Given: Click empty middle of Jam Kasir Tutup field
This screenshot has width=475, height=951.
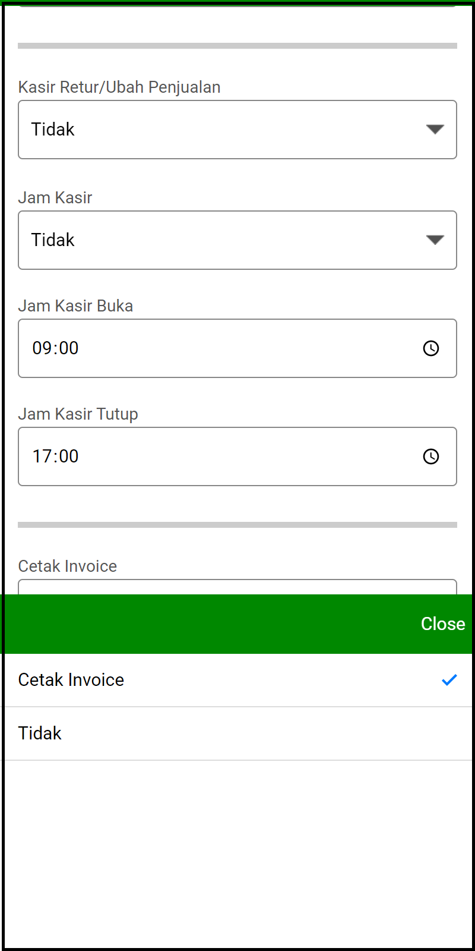Looking at the screenshot, I should coord(237,456).
